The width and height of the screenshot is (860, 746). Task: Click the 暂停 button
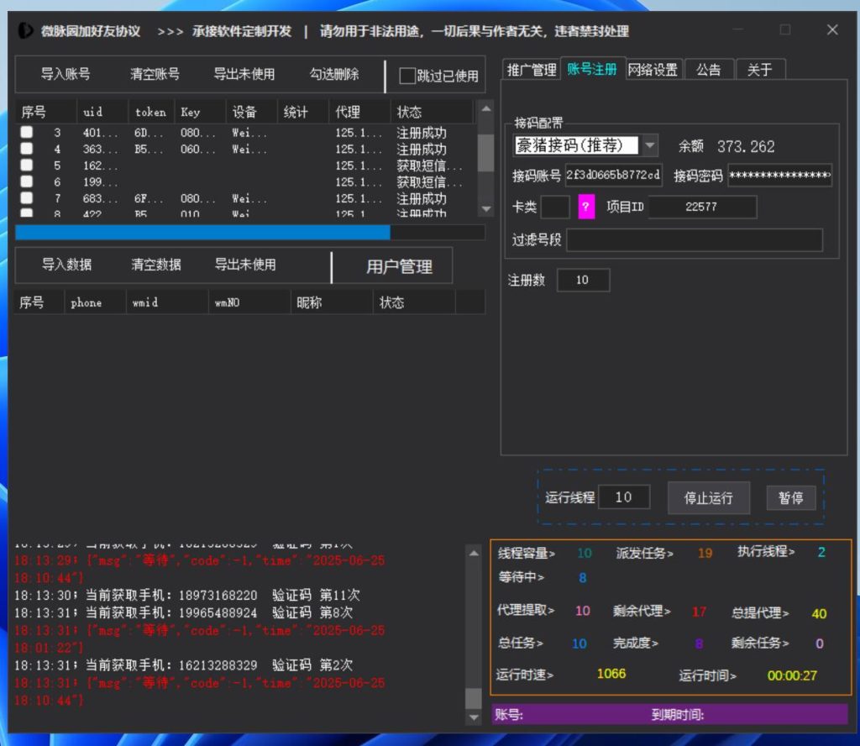pos(790,497)
